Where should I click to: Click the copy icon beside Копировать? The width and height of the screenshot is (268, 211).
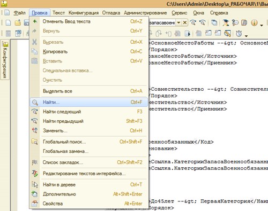pyautogui.click(x=35, y=52)
